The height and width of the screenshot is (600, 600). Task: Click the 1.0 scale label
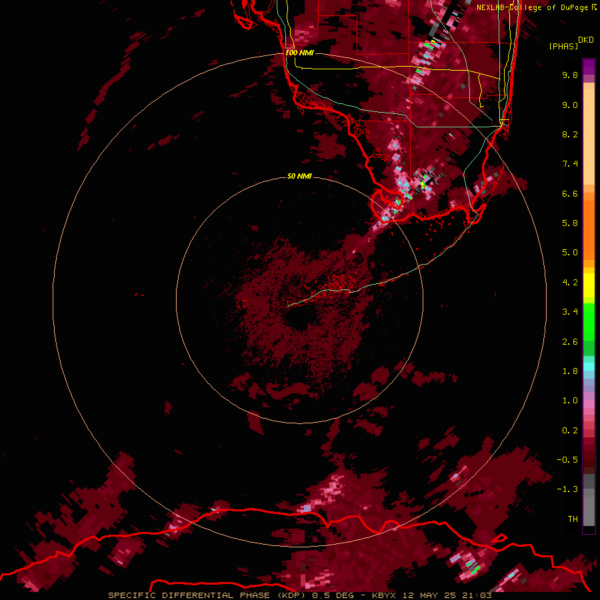coord(570,401)
